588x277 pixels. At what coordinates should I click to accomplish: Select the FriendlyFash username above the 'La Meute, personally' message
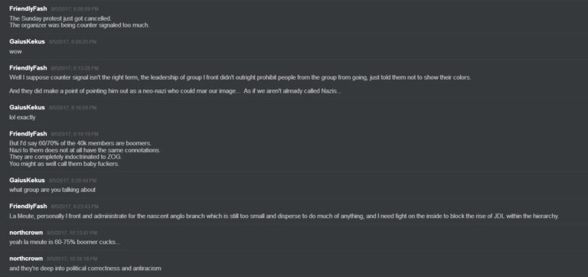click(x=28, y=207)
